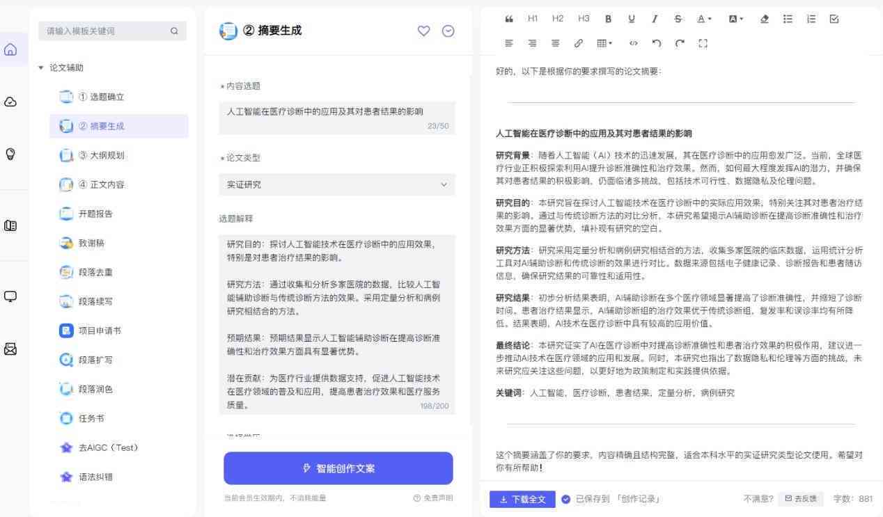Favorite this template with the heart icon
The width and height of the screenshot is (883, 517).
[423, 31]
